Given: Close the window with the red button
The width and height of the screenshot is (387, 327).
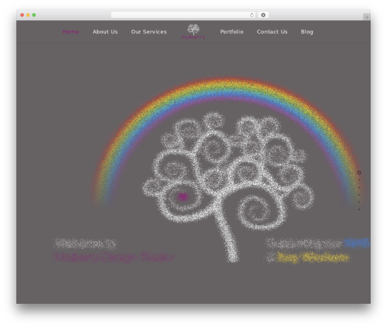Looking at the screenshot, I should [22, 15].
